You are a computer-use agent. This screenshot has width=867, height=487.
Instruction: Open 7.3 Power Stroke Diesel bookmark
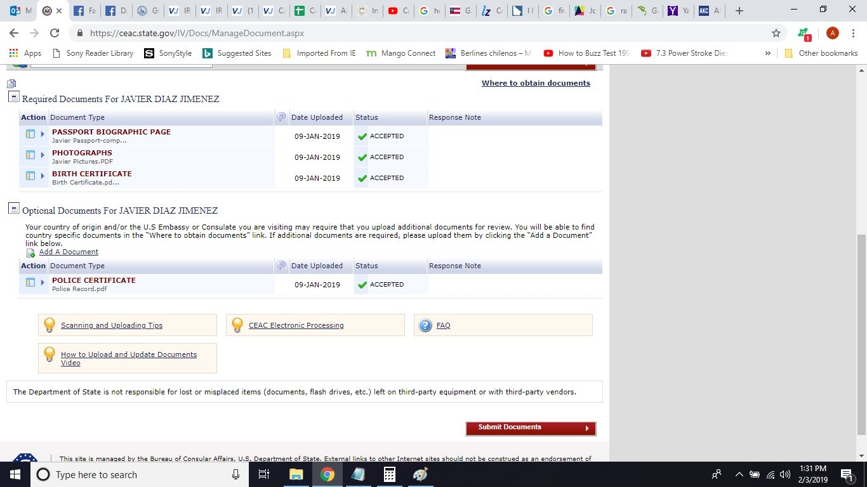(x=685, y=53)
